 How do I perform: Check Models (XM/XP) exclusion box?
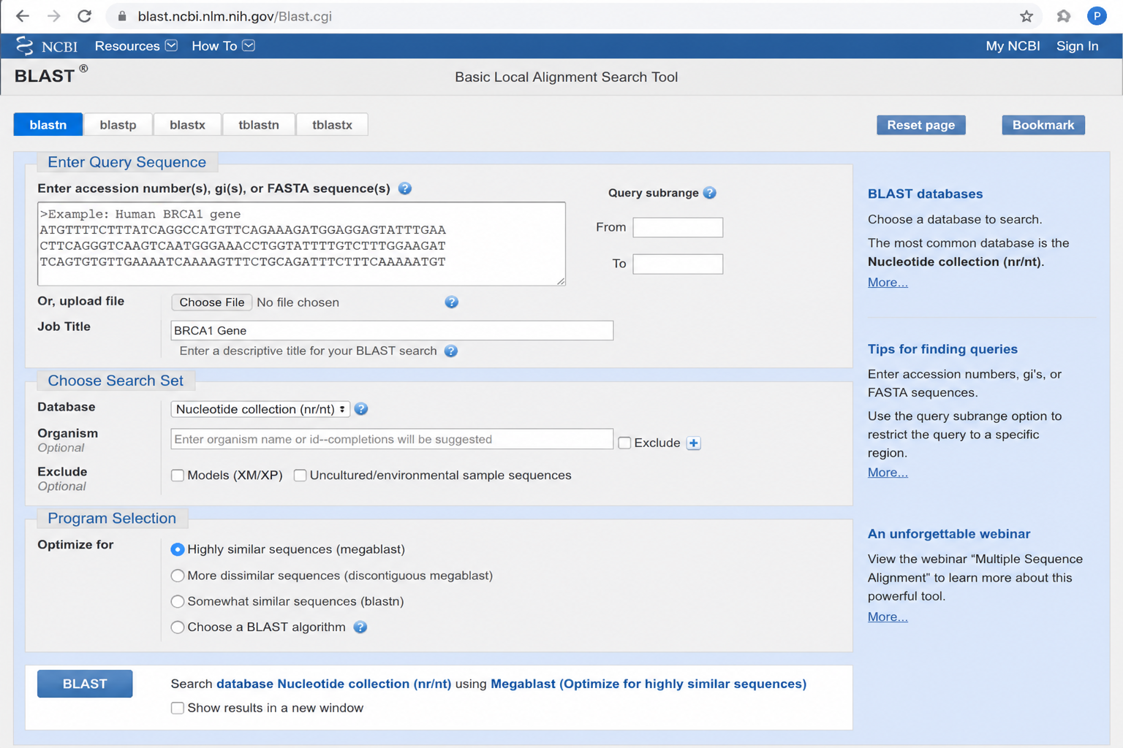tap(178, 476)
